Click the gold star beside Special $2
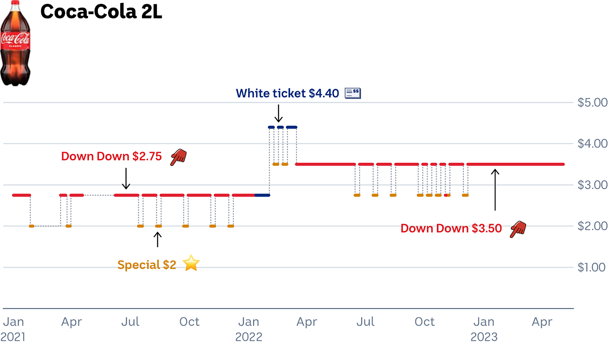 (191, 263)
